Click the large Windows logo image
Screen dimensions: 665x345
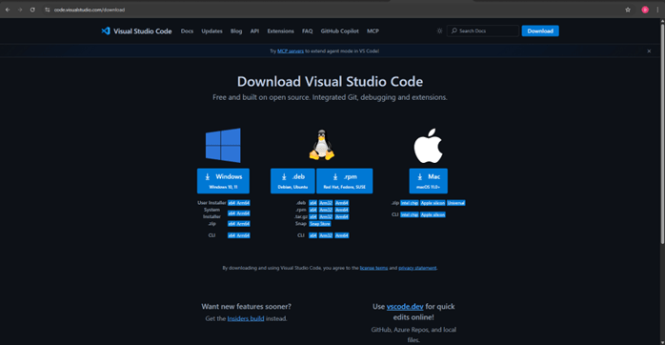pos(223,146)
